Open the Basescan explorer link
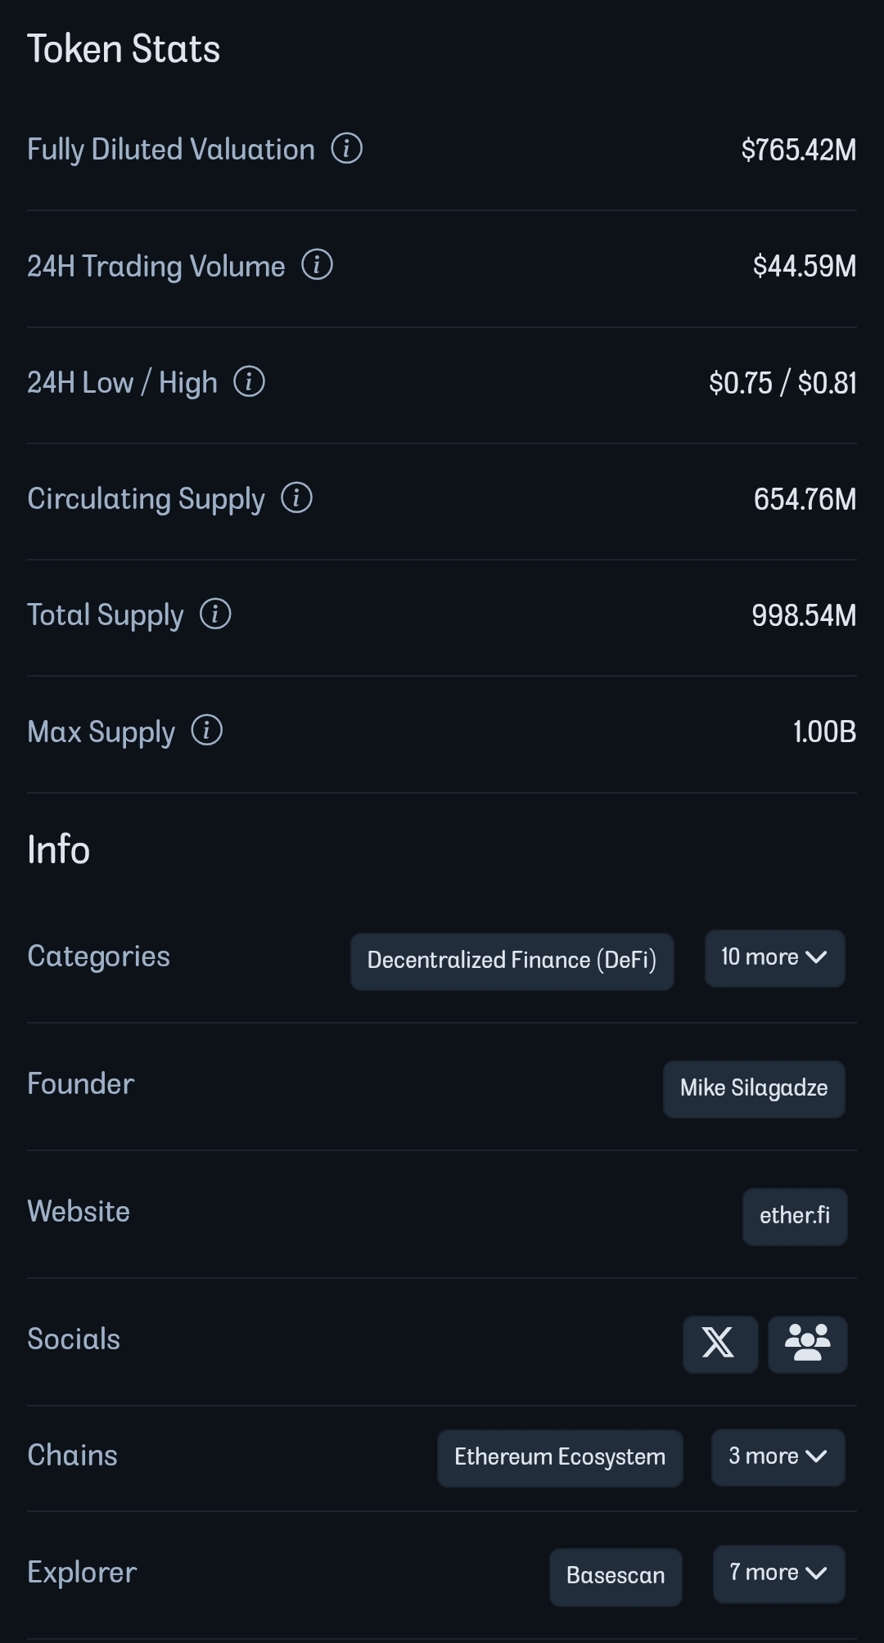884x1643 pixels. tap(616, 1577)
